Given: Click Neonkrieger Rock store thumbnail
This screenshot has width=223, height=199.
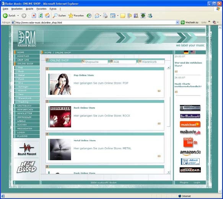Looking at the screenshot, I should pos(60,117).
